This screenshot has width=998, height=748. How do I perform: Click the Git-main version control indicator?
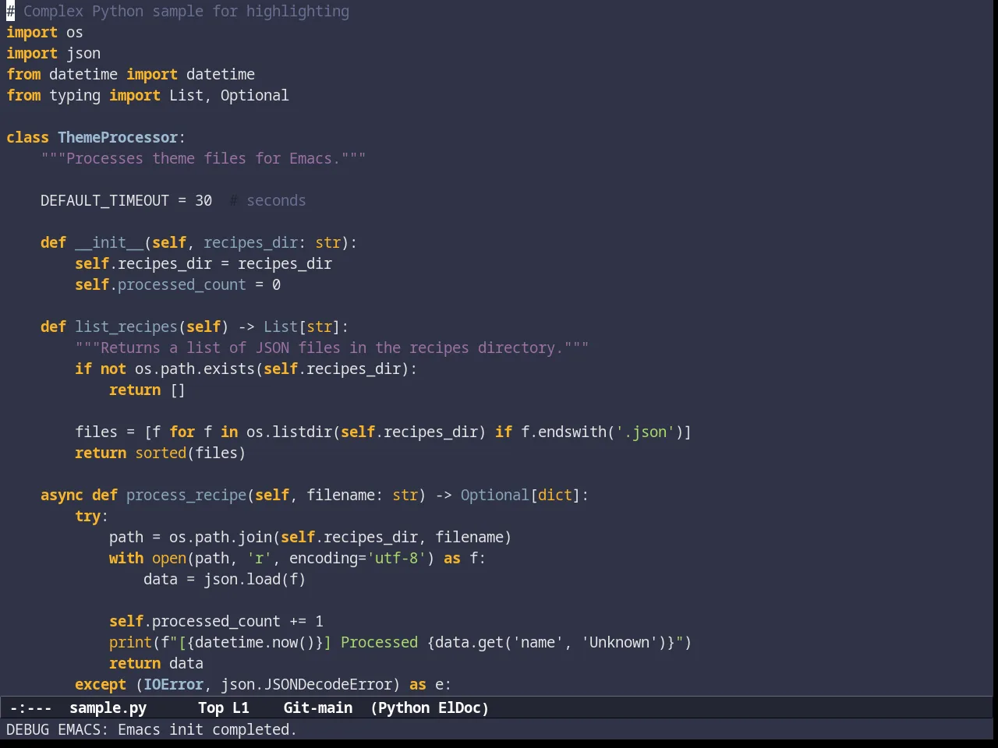click(317, 707)
